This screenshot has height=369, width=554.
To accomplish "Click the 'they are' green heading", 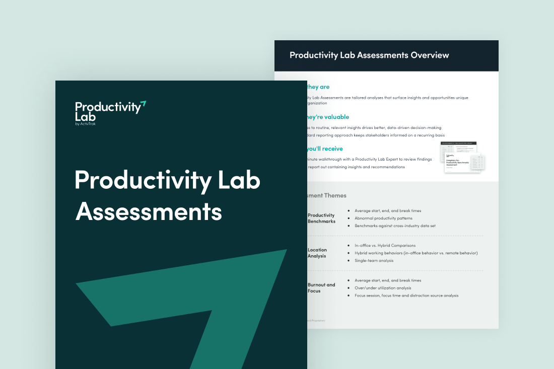I will (318, 87).
